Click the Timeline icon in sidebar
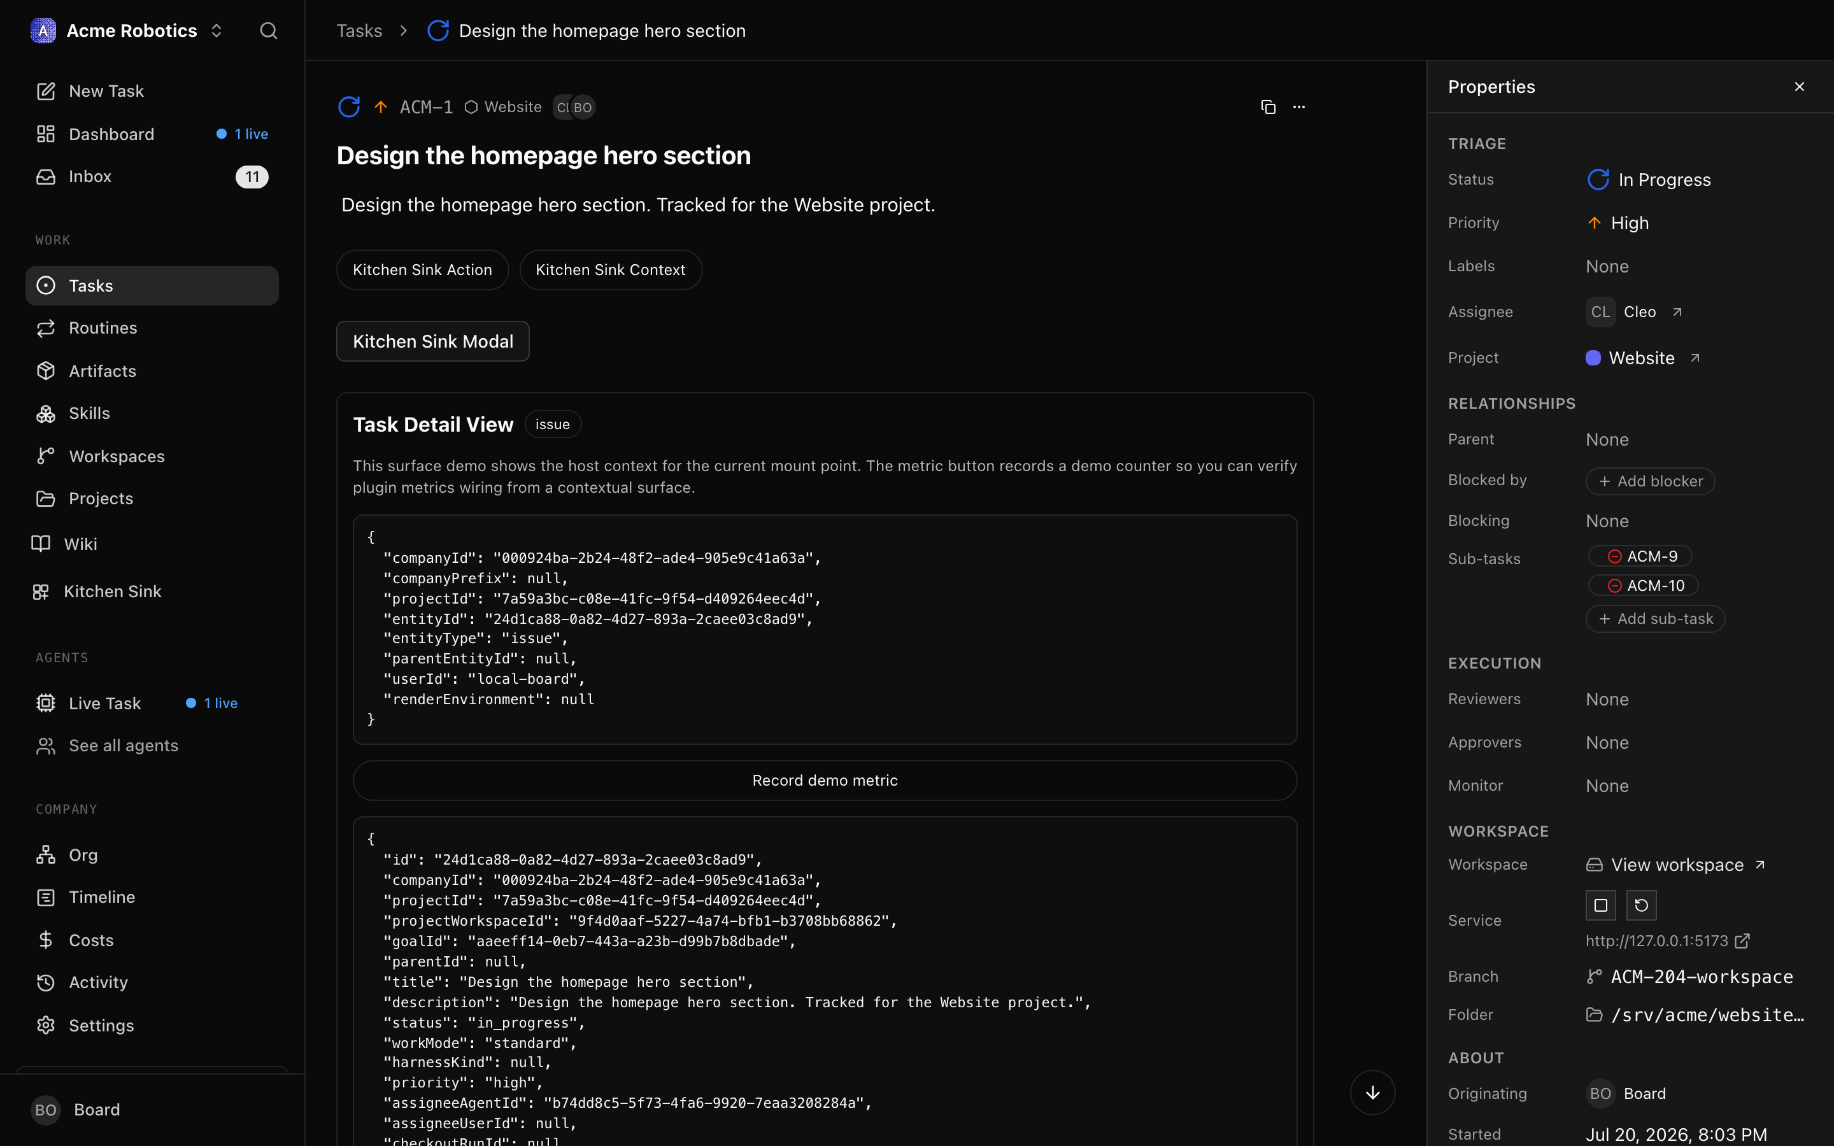 (x=46, y=898)
